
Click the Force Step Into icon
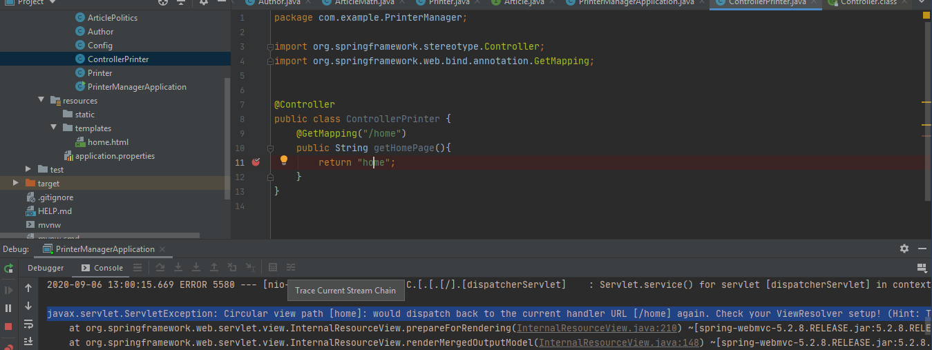[196, 268]
